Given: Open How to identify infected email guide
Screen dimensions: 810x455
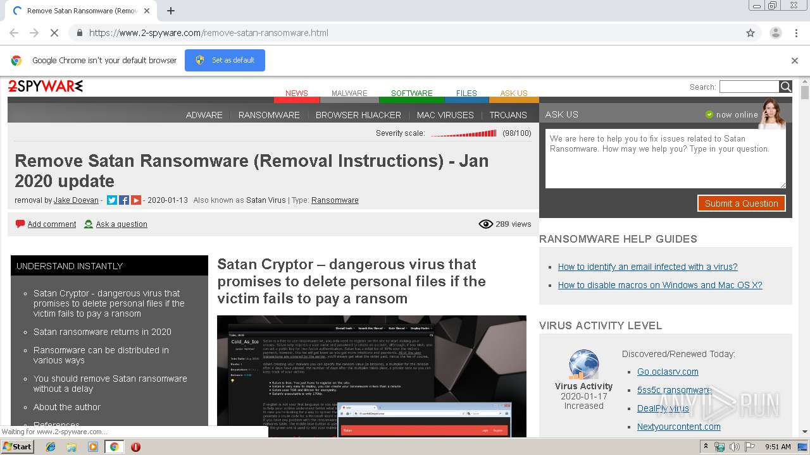Looking at the screenshot, I should point(648,267).
